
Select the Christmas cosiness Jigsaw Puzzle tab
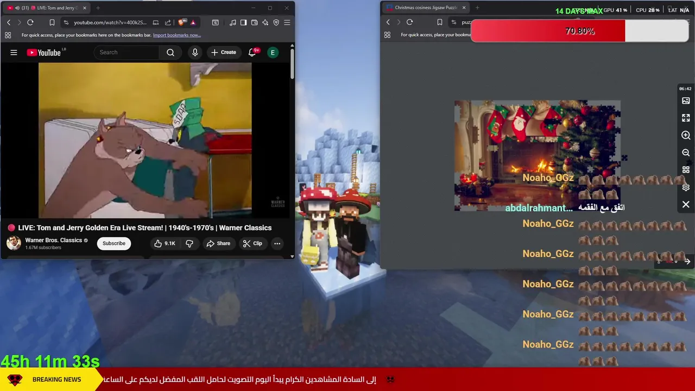pos(426,8)
